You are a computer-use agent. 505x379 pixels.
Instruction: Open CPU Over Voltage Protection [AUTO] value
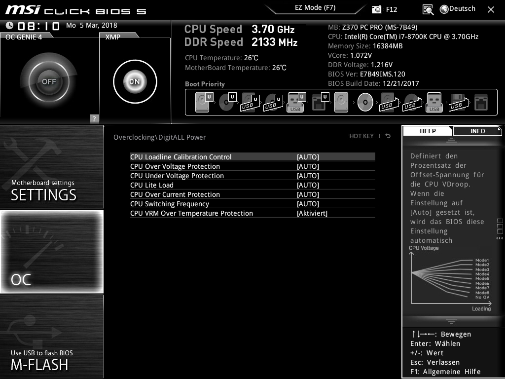click(x=308, y=166)
